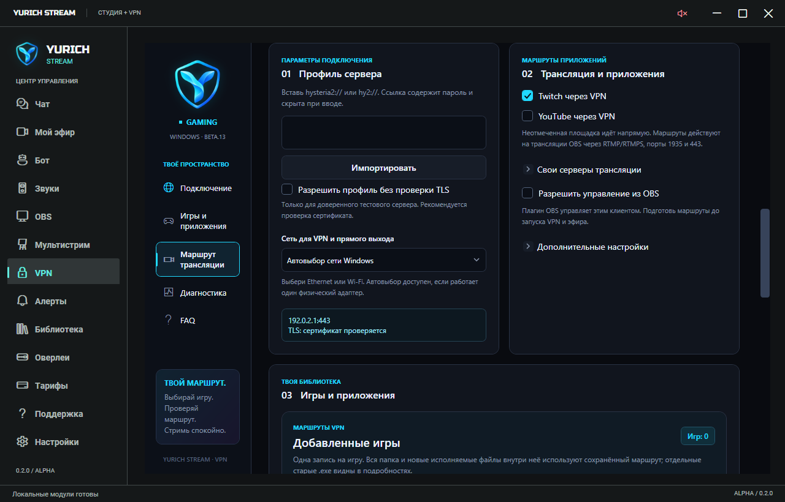The image size is (785, 502).
Task: Tick Разрешить профиль без проверки TLS
Action: (x=287, y=189)
